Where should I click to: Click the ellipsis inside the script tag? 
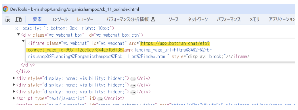pyautogui.click(x=100, y=99)
